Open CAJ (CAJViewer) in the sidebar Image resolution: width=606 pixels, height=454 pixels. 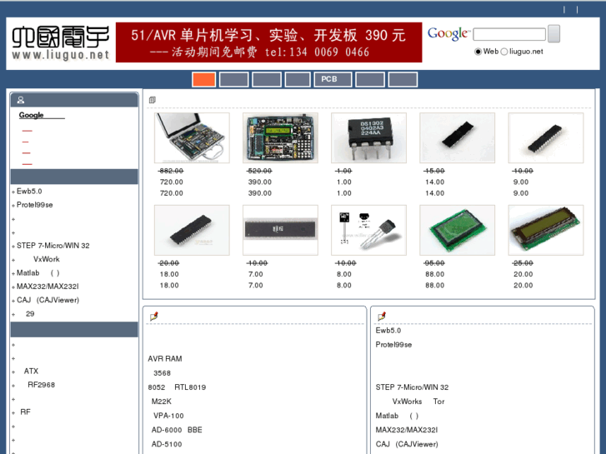click(48, 300)
